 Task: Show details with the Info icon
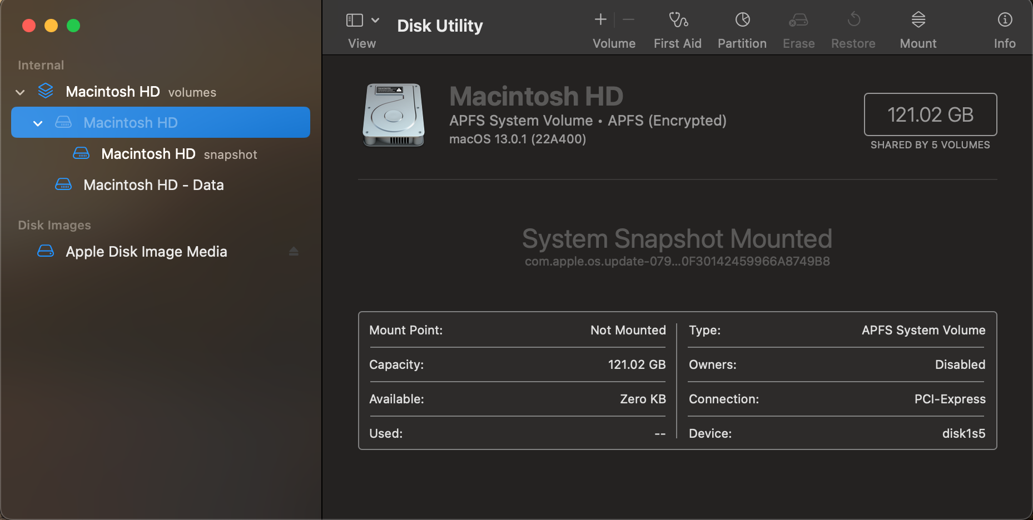click(1005, 20)
